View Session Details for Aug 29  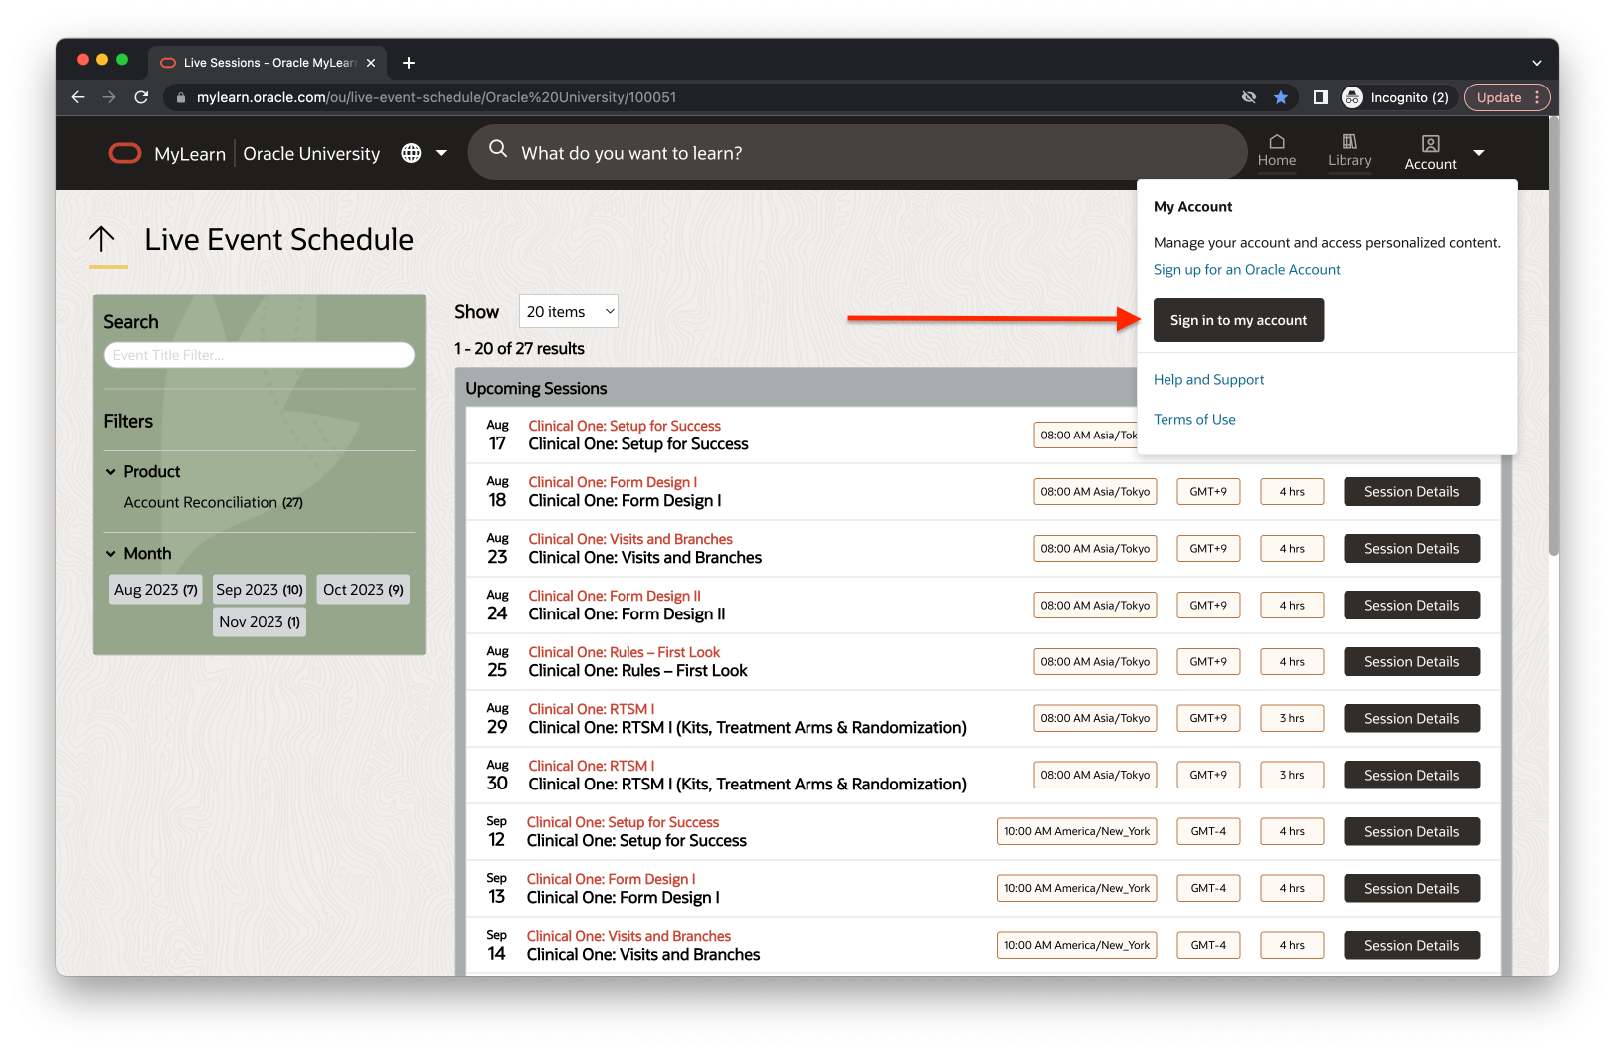[x=1411, y=719]
